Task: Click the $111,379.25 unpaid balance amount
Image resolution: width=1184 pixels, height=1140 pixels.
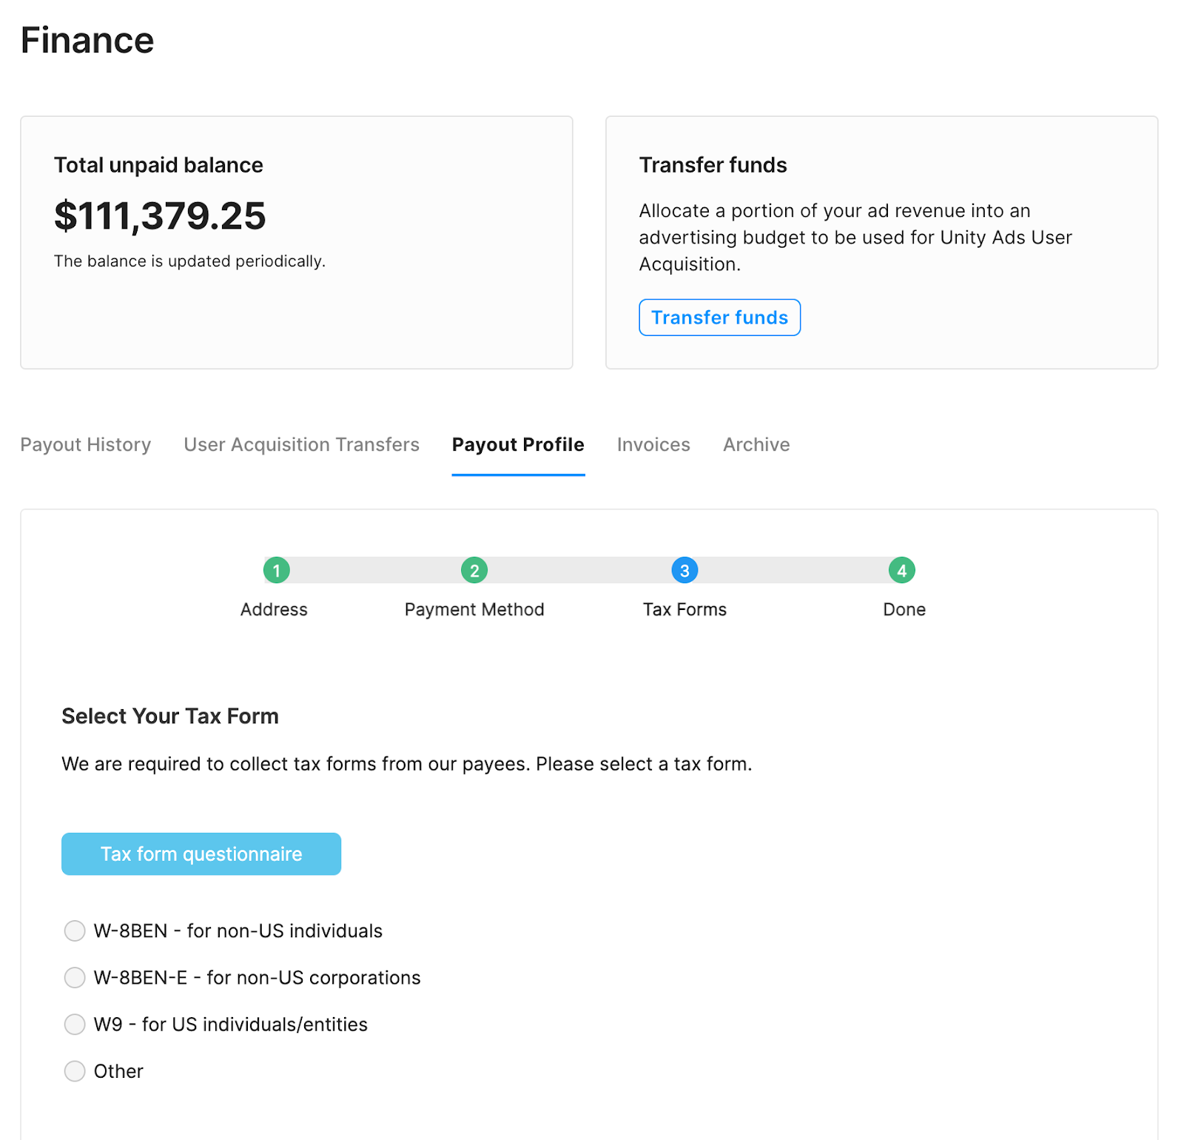Action: pyautogui.click(x=160, y=216)
